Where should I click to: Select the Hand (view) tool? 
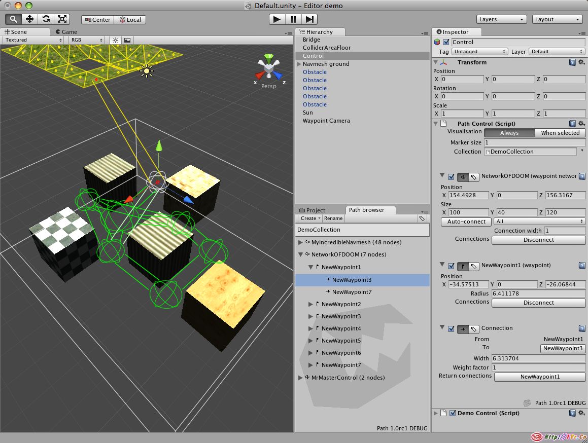13,19
